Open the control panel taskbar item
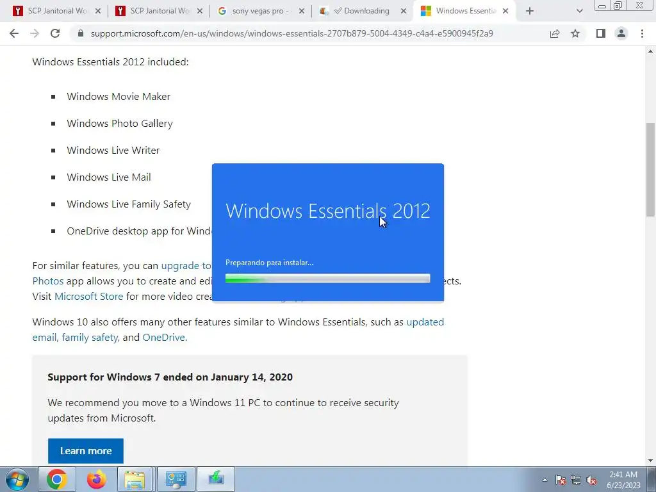 coord(176,479)
